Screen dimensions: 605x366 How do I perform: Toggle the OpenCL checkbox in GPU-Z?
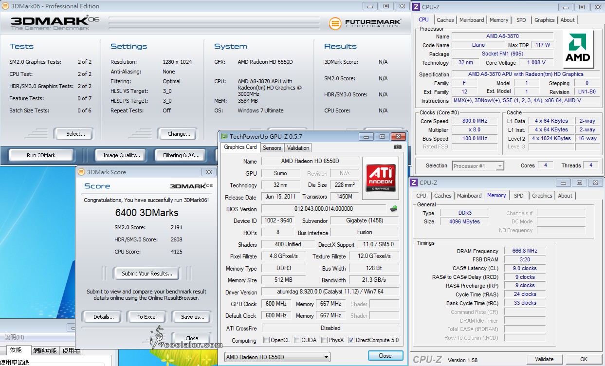point(266,340)
